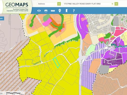Open the print map tool
The width and height of the screenshot is (127, 95).
pyautogui.click(x=46, y=11)
